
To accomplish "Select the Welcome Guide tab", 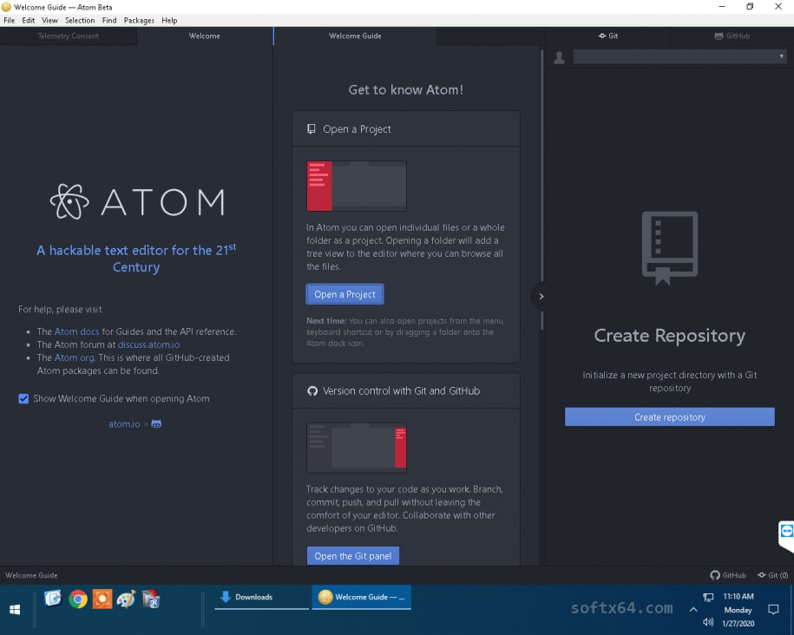I will tap(355, 36).
